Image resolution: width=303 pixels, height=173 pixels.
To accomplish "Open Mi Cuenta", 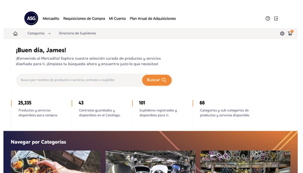I will [117, 19].
